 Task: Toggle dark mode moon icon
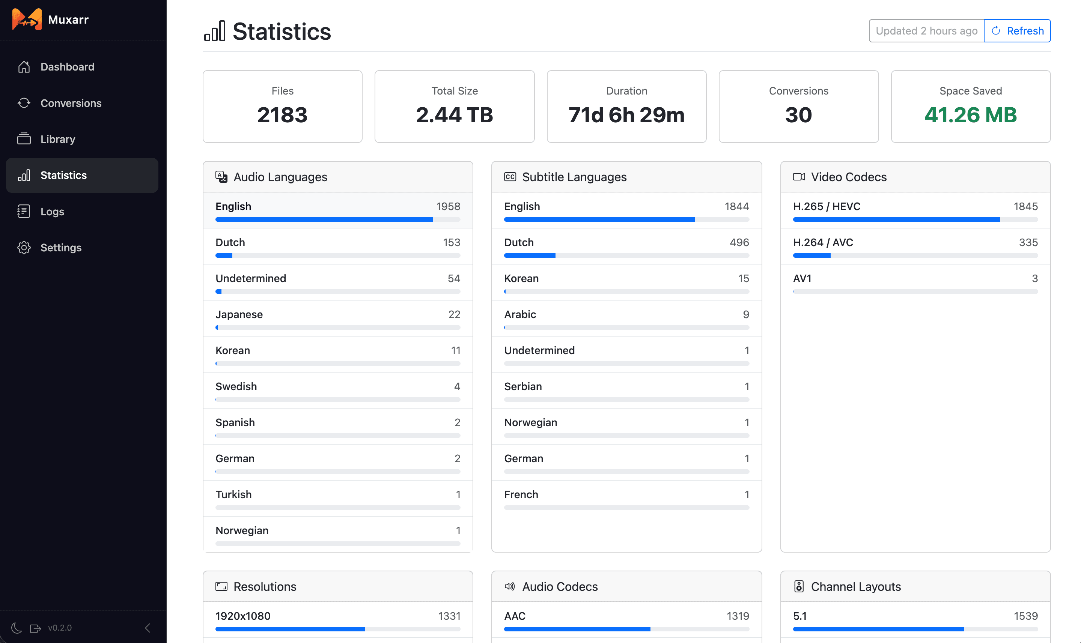pyautogui.click(x=17, y=628)
